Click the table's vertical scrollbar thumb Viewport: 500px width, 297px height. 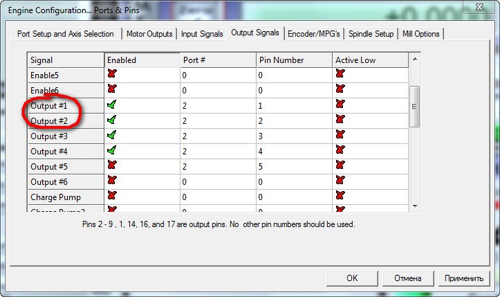pyautogui.click(x=414, y=107)
